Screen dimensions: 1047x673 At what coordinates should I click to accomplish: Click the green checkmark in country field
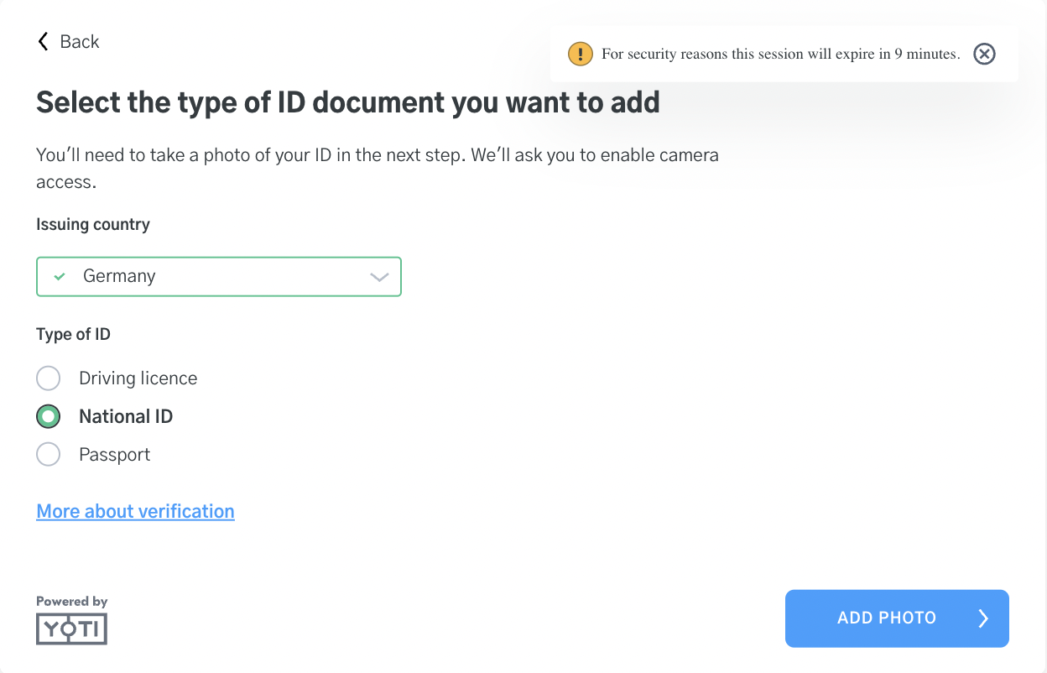pyautogui.click(x=59, y=276)
